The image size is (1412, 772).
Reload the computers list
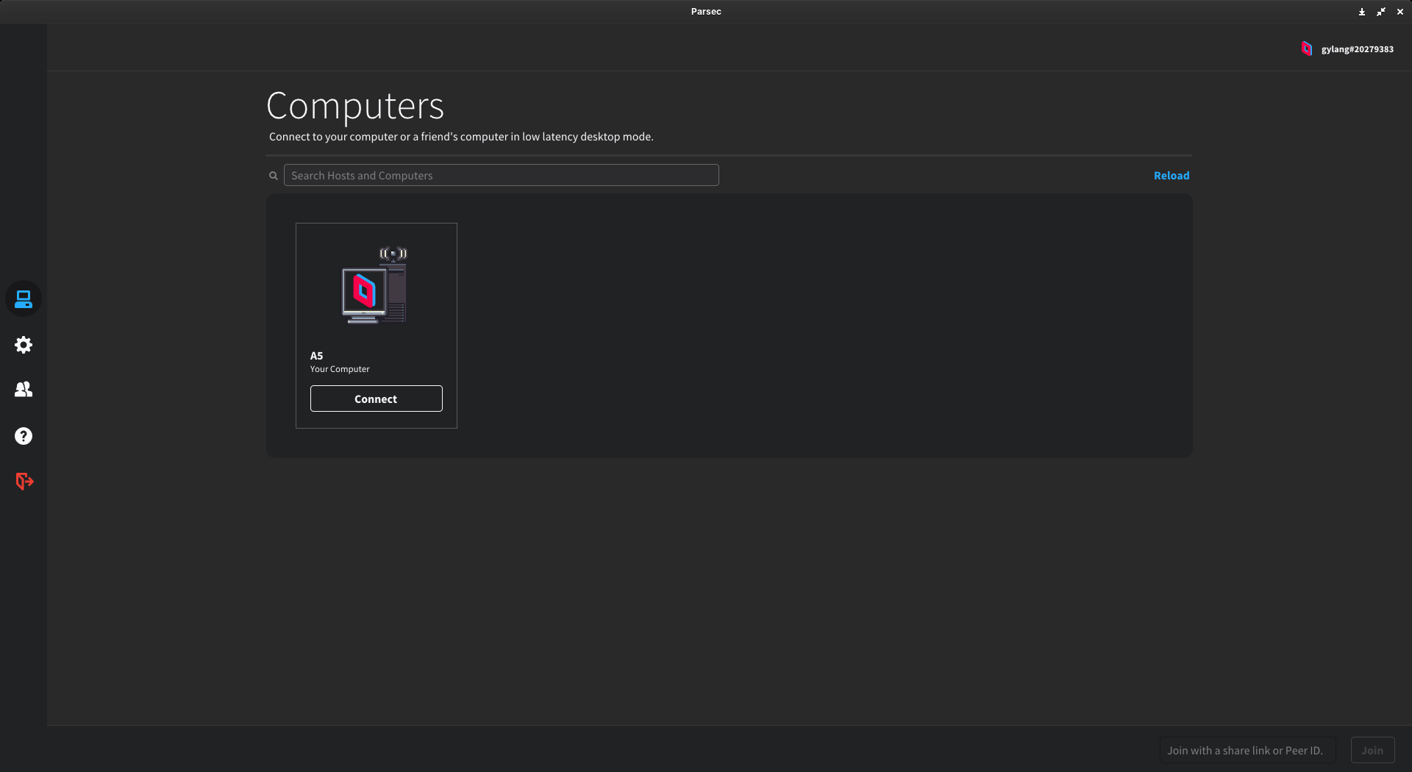click(x=1172, y=176)
